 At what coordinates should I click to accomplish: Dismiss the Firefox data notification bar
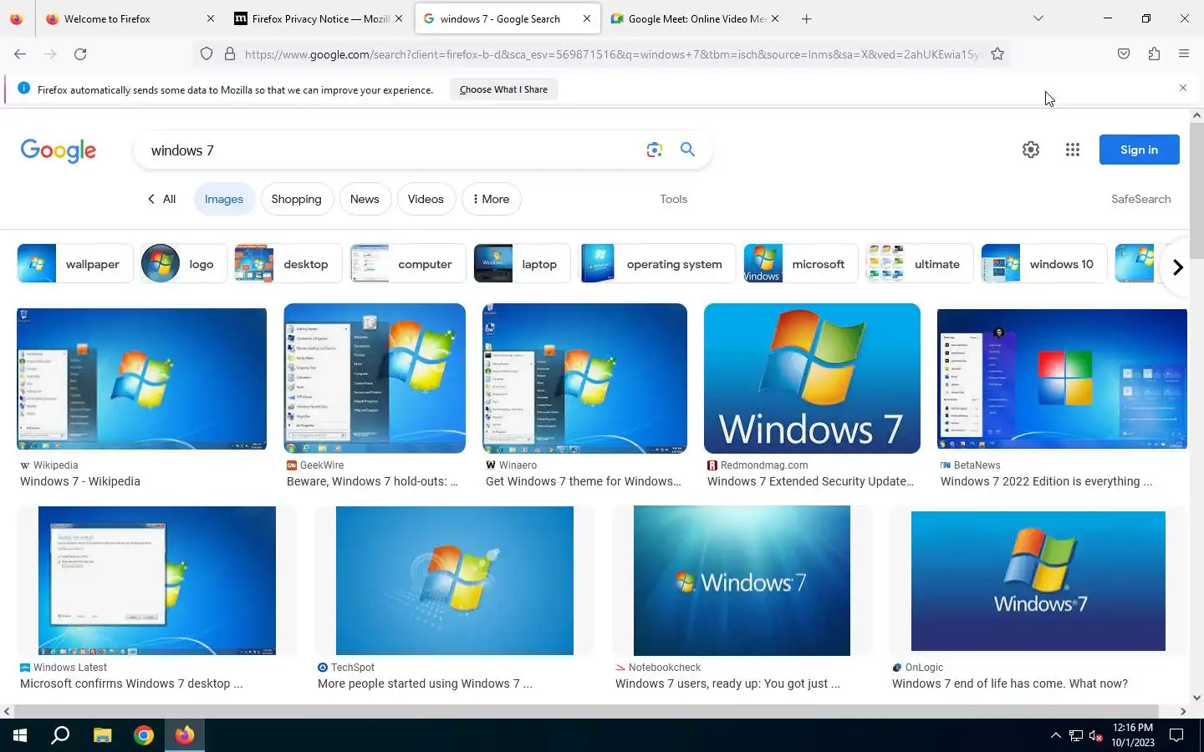click(x=1182, y=89)
